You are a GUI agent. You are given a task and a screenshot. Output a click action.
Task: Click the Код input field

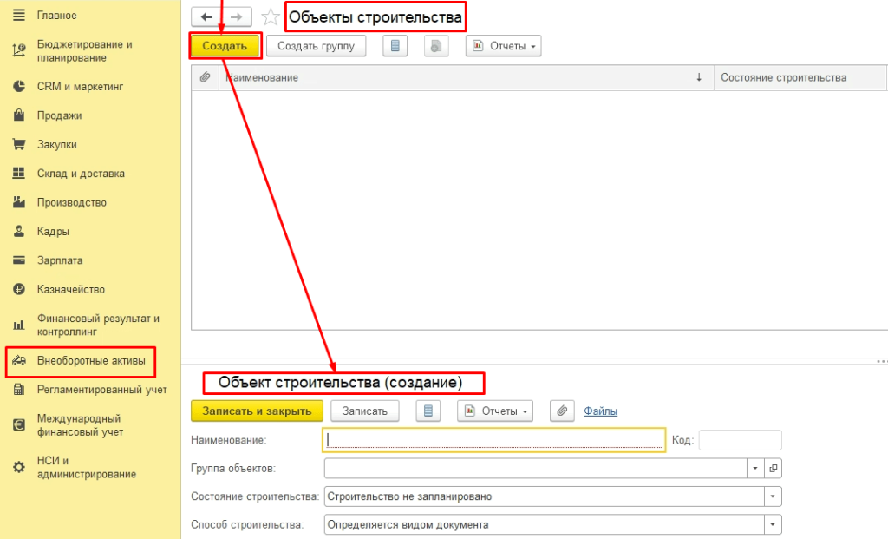pos(741,440)
